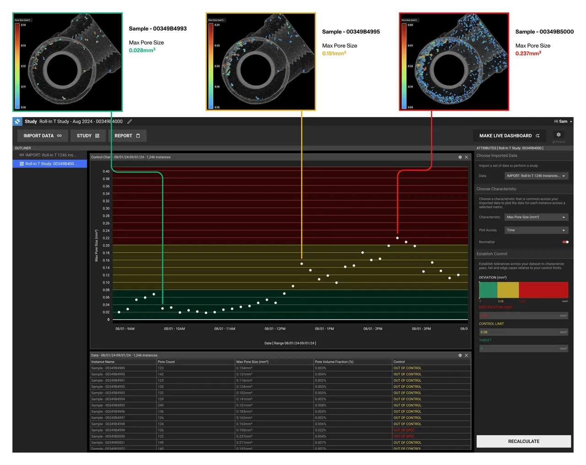Open the Characteristic Max Pore Size dropdown
The image size is (586, 465).
[x=536, y=217]
